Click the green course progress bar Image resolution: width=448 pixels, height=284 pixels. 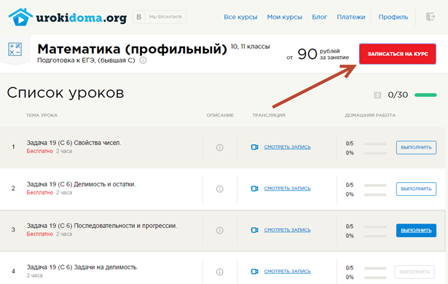(425, 95)
